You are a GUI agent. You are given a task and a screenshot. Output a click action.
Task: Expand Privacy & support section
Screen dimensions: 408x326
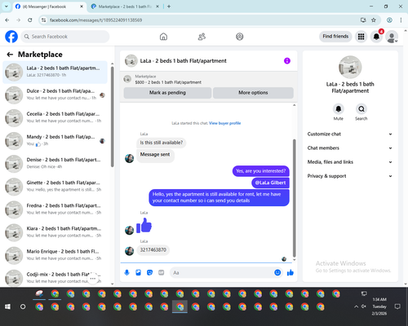click(350, 176)
